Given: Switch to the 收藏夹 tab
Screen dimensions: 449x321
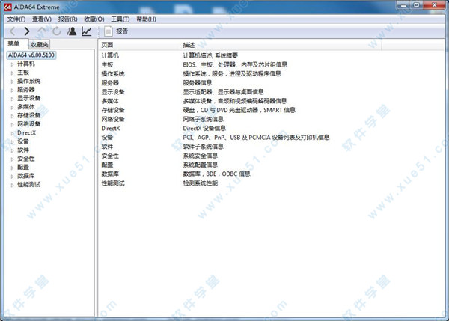Looking at the screenshot, I should (x=40, y=44).
